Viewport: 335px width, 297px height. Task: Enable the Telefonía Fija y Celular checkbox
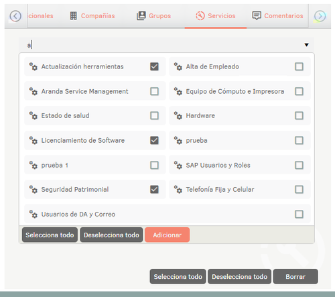299,190
